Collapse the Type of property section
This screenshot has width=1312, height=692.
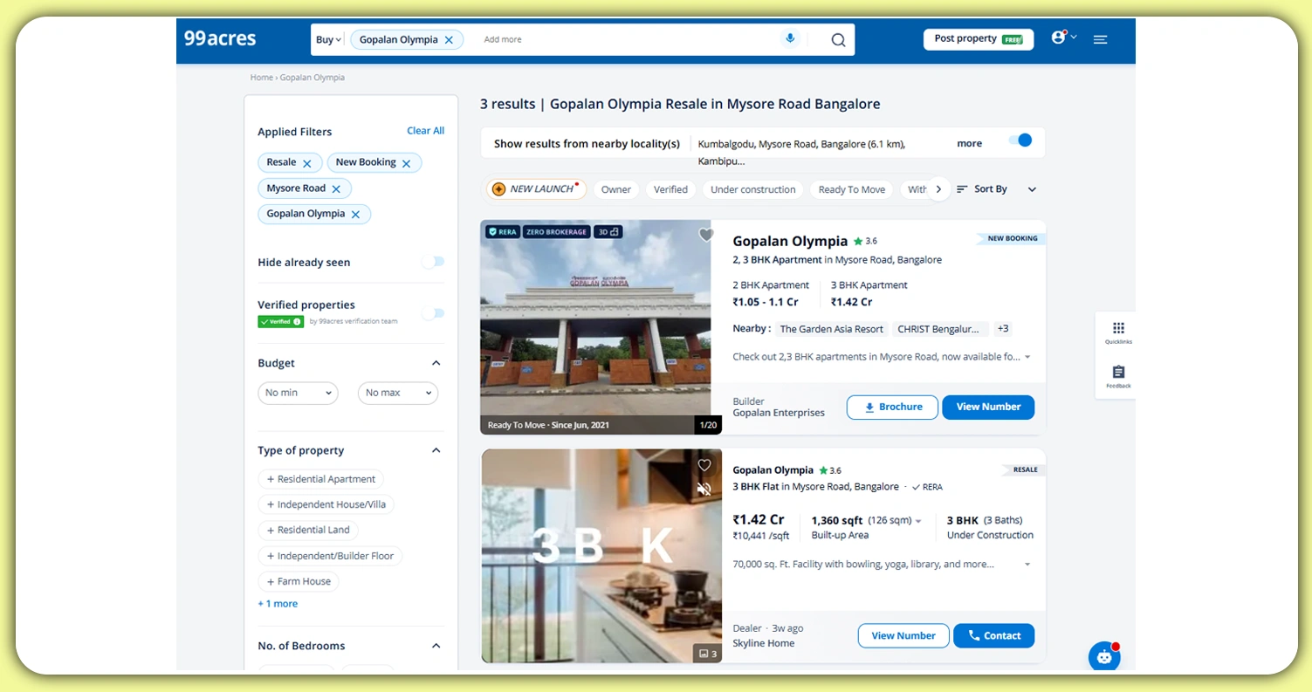click(x=435, y=449)
